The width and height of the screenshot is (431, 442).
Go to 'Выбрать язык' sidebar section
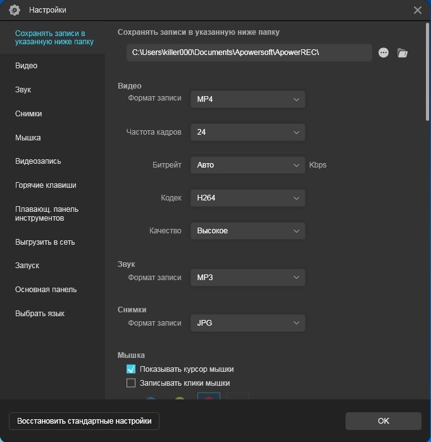[40, 314]
